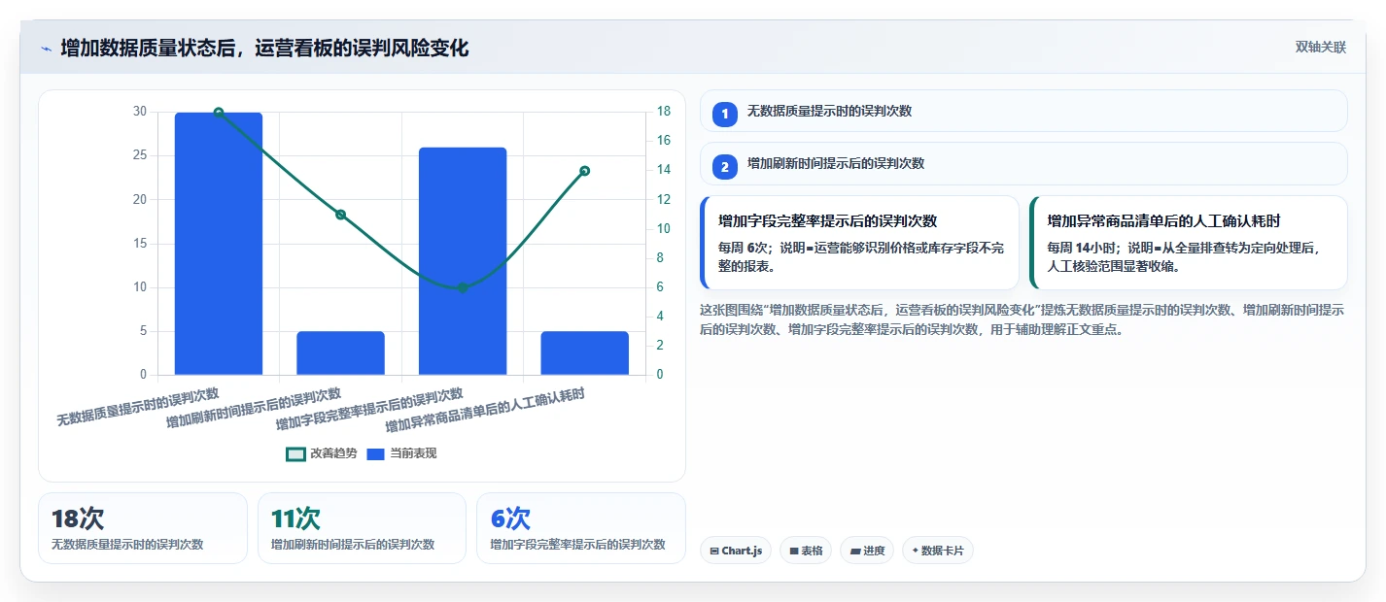Click the blue bar for 增加刷新时间提示后
This screenshot has height=602, width=1386.
click(x=340, y=352)
